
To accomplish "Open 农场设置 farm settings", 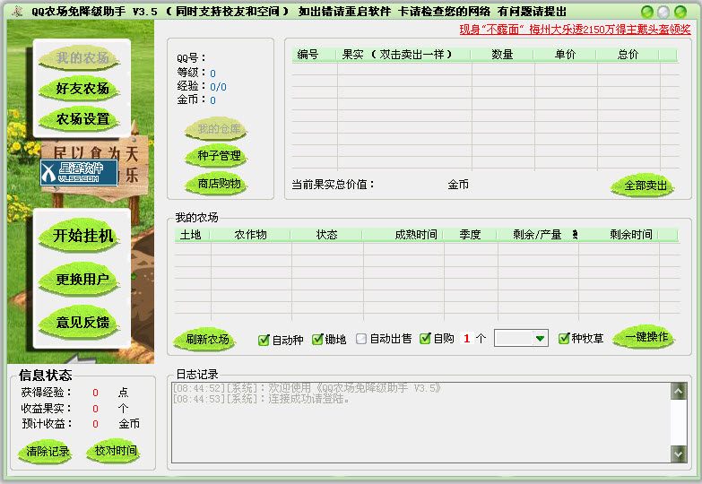I will [x=81, y=119].
